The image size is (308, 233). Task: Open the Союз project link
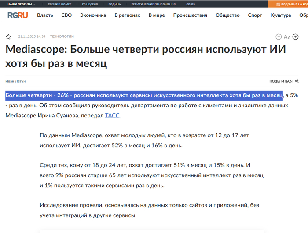tap(191, 4)
